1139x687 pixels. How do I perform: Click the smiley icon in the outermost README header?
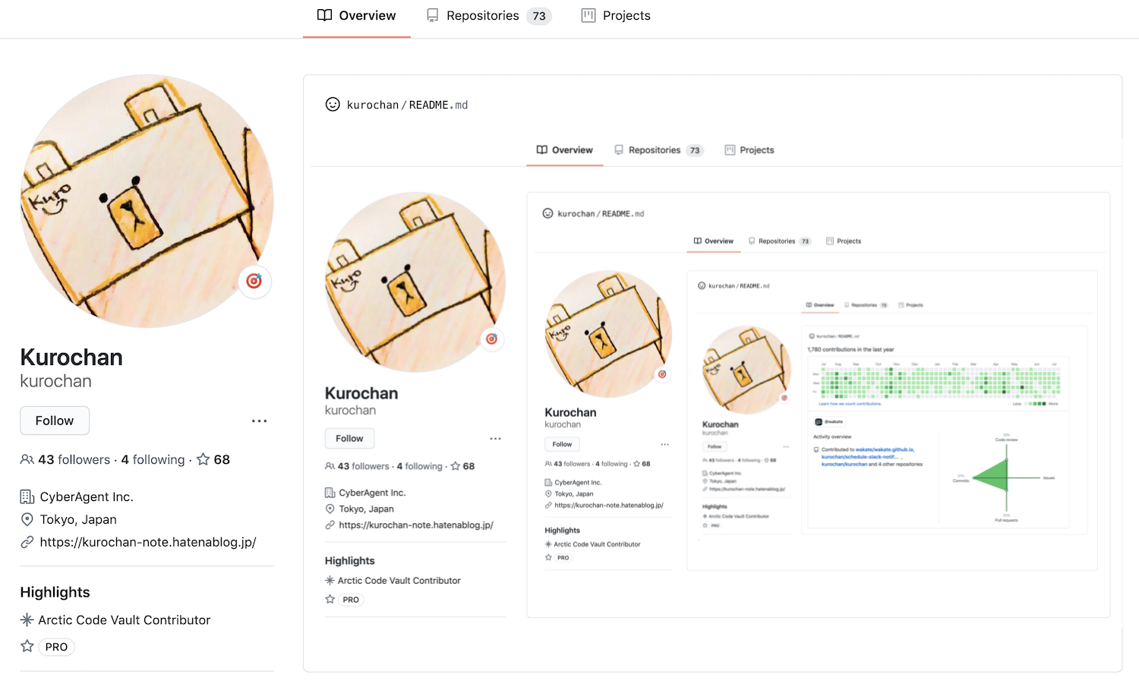coord(333,105)
